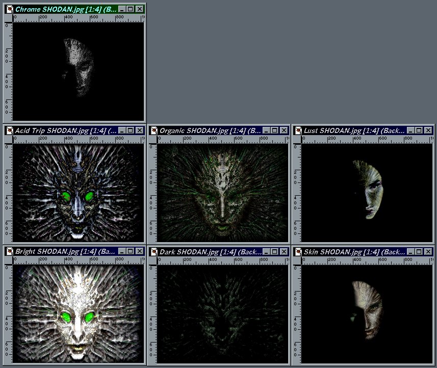Select the Dark SHODAN image canvas
The width and height of the screenshot is (437, 368).
[x=223, y=314]
